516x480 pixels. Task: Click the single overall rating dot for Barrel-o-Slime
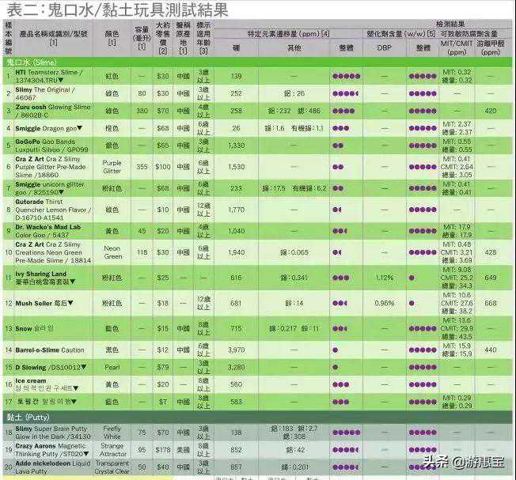click(335, 350)
